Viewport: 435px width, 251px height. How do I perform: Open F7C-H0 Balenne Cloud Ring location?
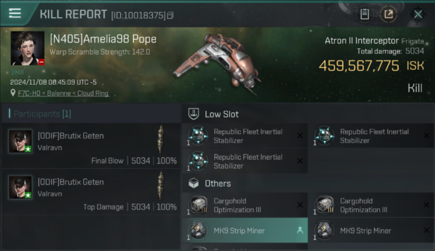tap(64, 93)
